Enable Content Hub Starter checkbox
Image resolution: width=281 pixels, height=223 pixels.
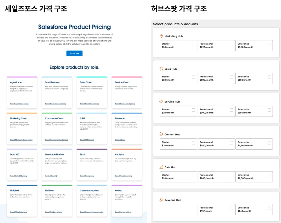pyautogui.click(x=193, y=143)
